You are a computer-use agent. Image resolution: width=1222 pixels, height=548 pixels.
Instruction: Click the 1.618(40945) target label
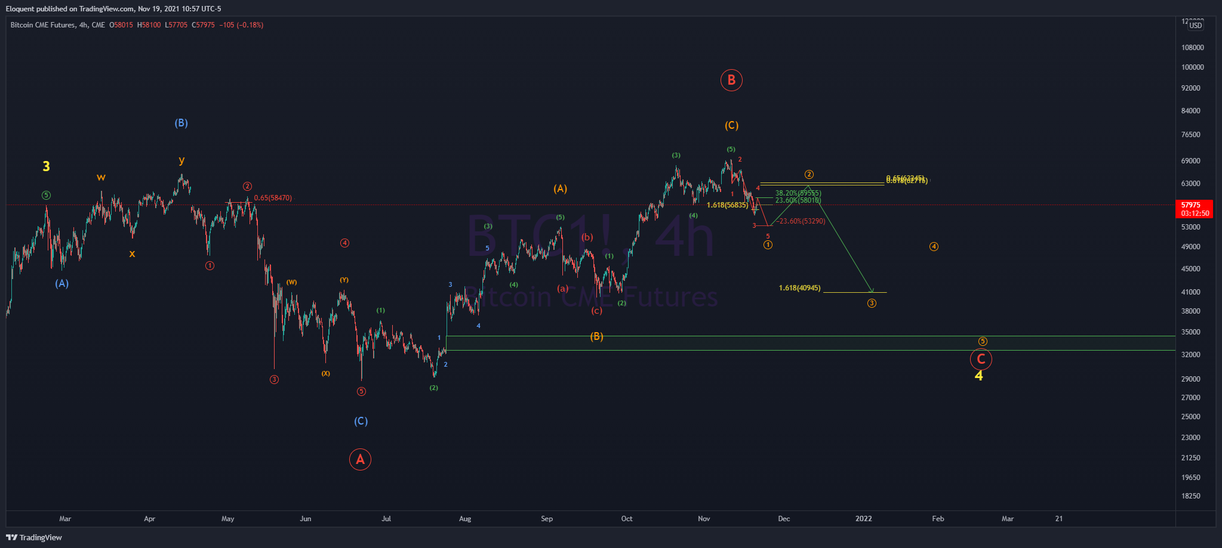tap(799, 288)
